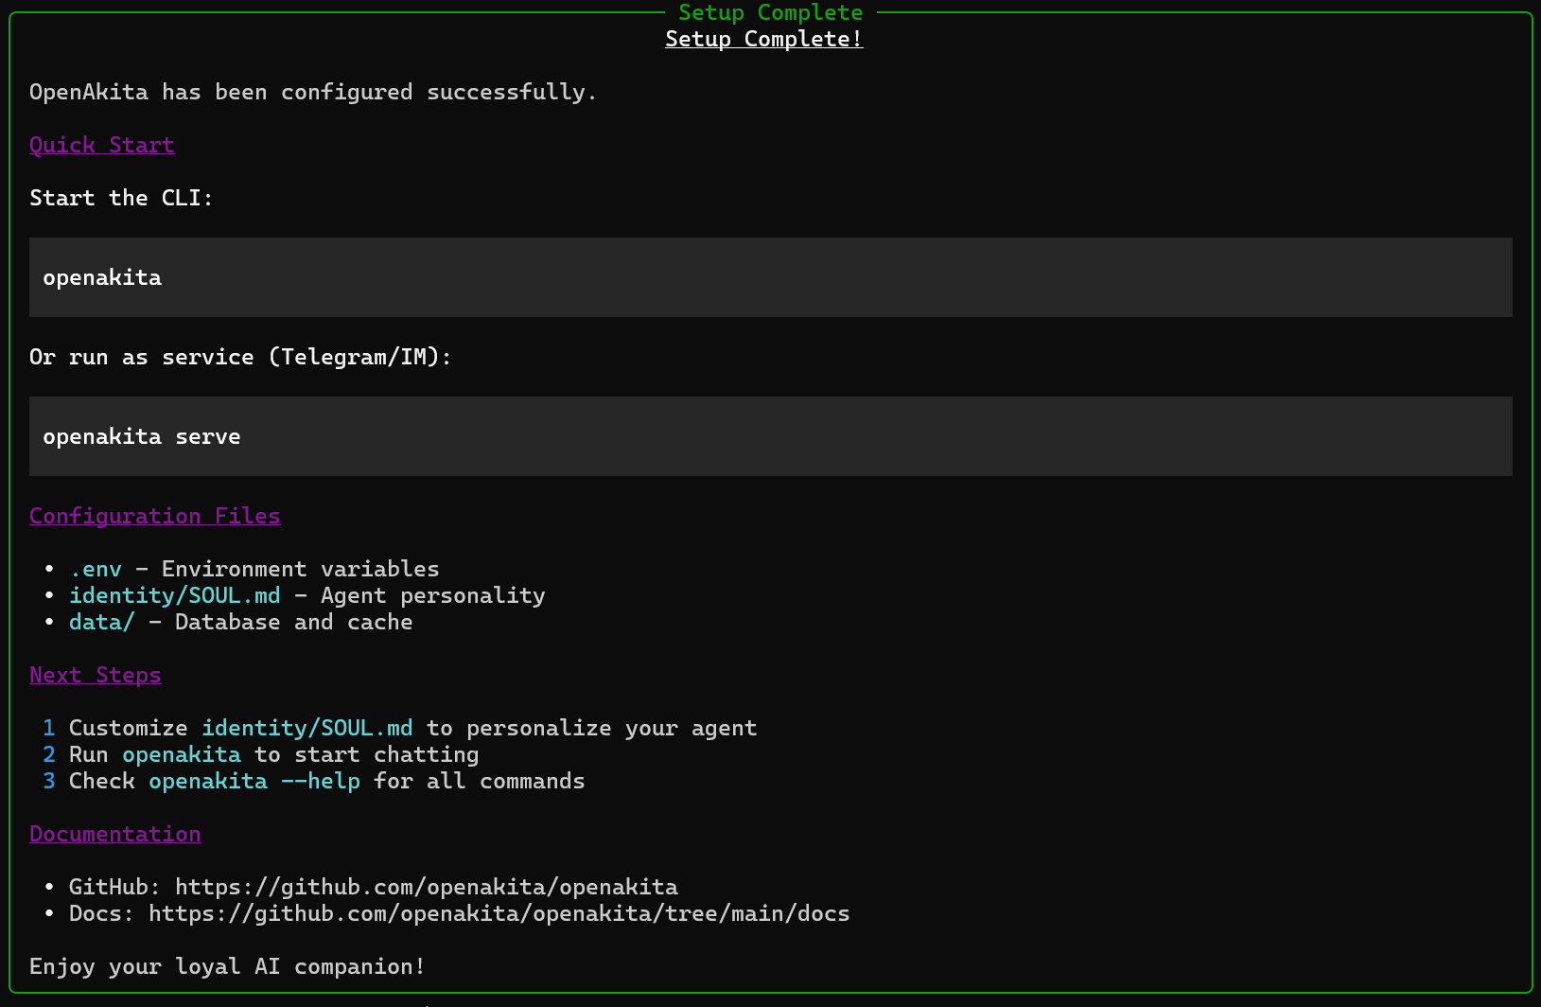Click 'openakita --help' in step 3
This screenshot has height=1007, width=1541.
click(x=254, y=782)
